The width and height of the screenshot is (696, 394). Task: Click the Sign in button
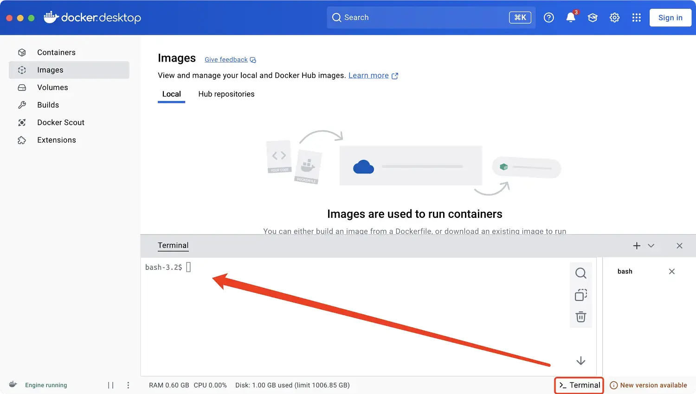coord(670,18)
